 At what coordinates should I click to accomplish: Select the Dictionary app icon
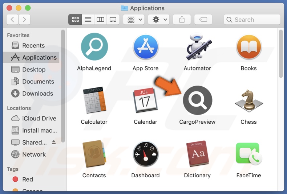click(x=198, y=154)
